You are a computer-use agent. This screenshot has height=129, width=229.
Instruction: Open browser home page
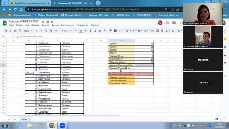click(21, 9)
